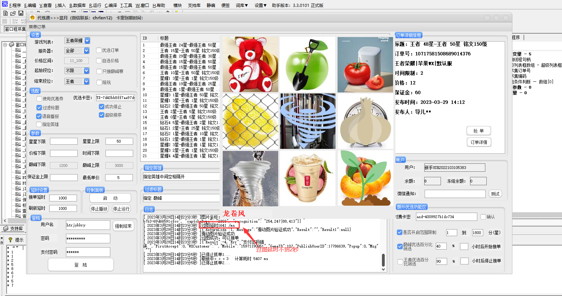Open the 设置 dropdown menu
Viewport: 562px width, 296px height.
261,5
